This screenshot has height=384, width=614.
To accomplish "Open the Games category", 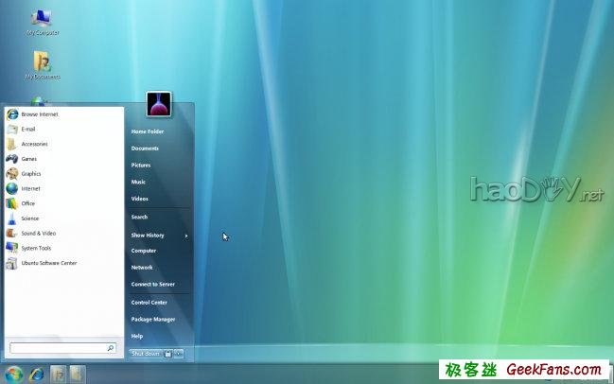I will (x=28, y=159).
